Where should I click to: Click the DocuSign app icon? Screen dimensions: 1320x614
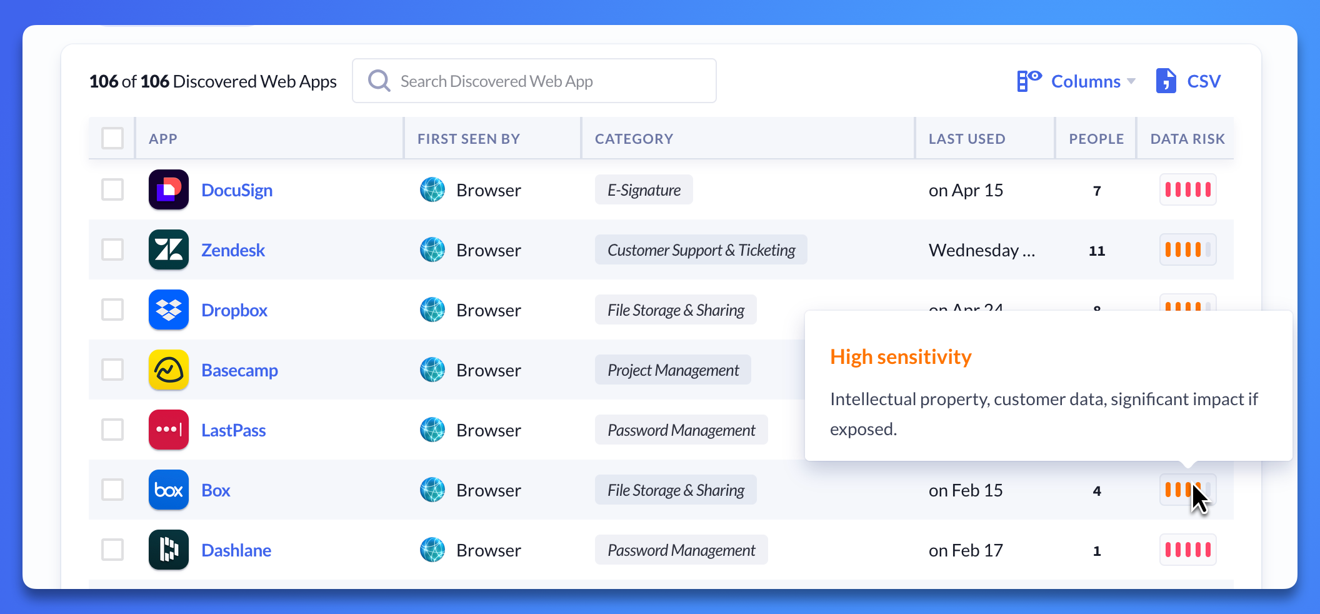tap(168, 189)
